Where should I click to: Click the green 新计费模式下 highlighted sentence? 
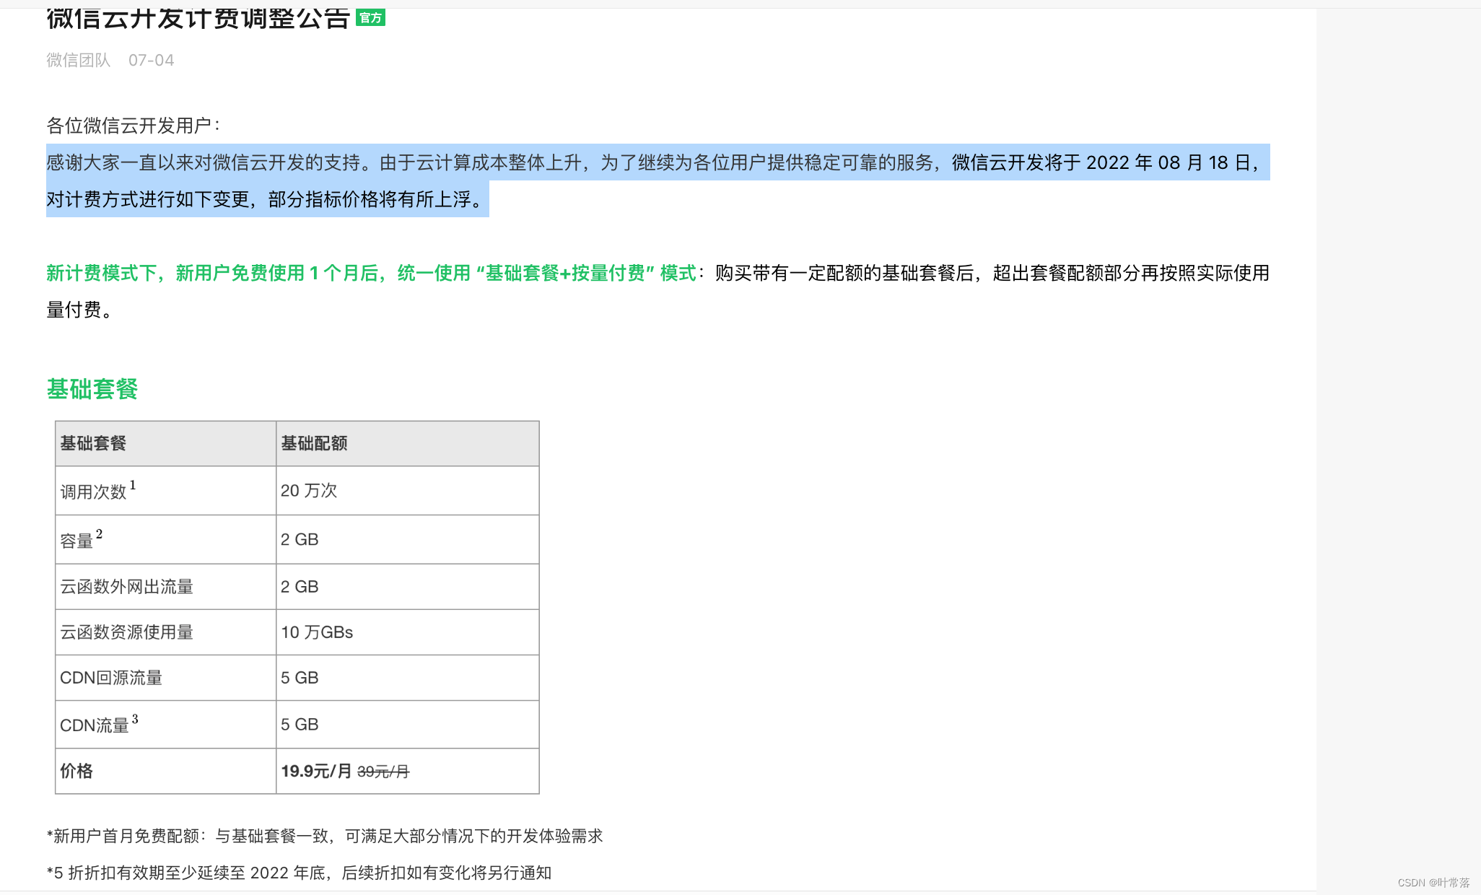coord(371,273)
